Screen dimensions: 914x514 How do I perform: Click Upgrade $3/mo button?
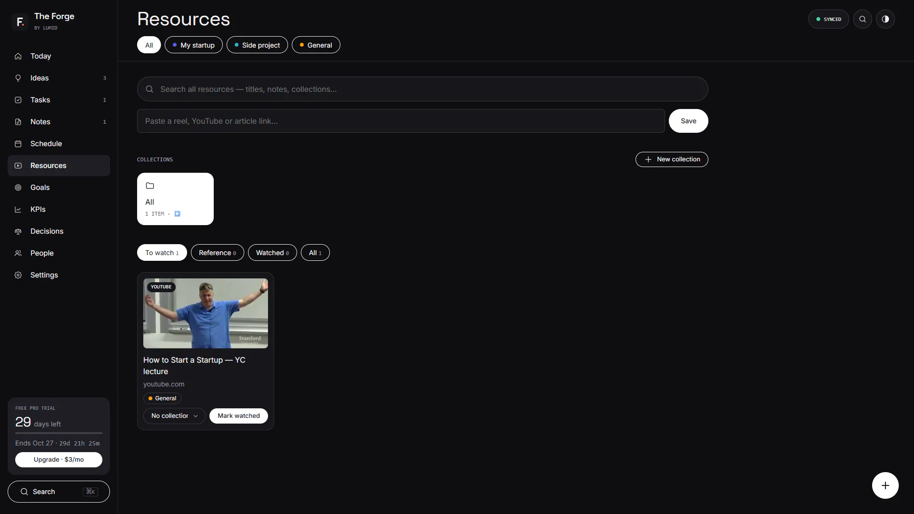(59, 460)
